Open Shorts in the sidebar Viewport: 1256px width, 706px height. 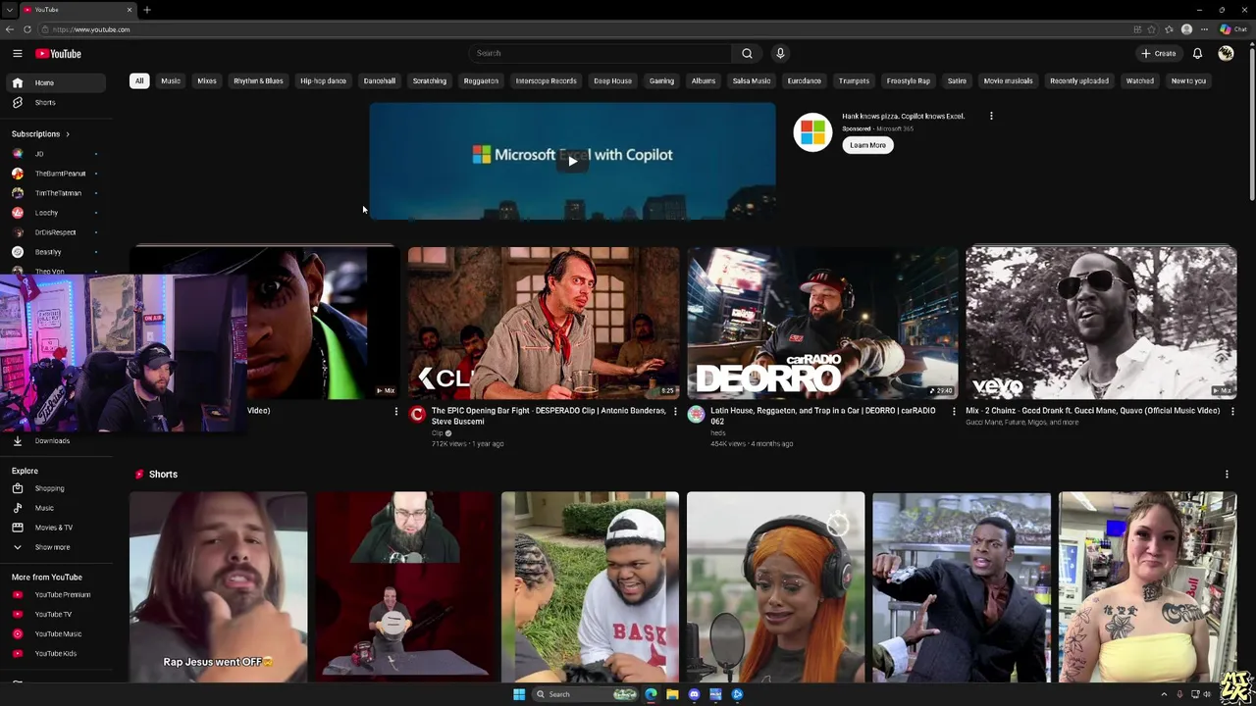click(56, 102)
